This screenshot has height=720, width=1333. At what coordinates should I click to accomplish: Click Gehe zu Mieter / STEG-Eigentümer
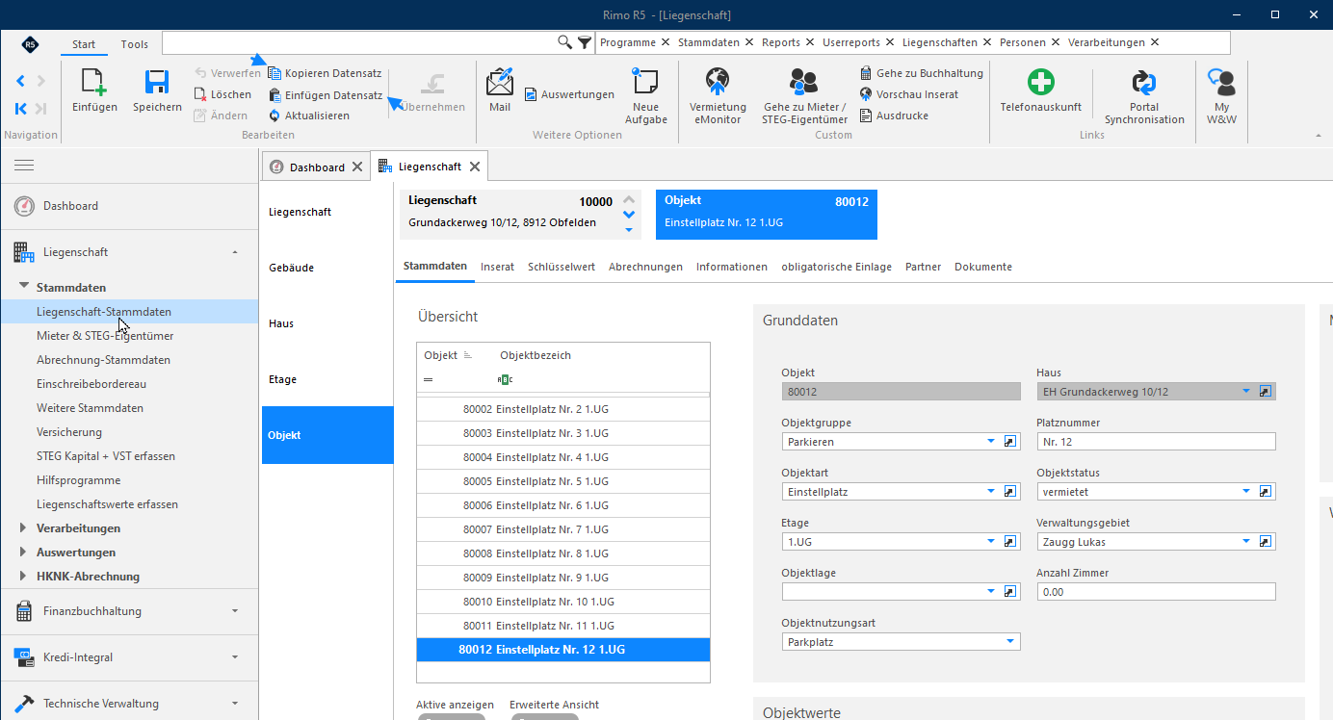[805, 95]
